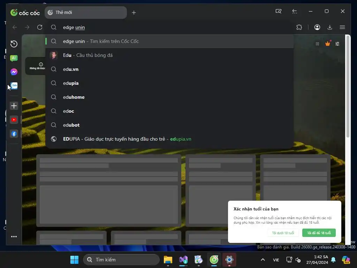This screenshot has width=357, height=268.
Task: Click 'Tôi đã đủ 18 tuổi' button
Action: tap(319, 233)
